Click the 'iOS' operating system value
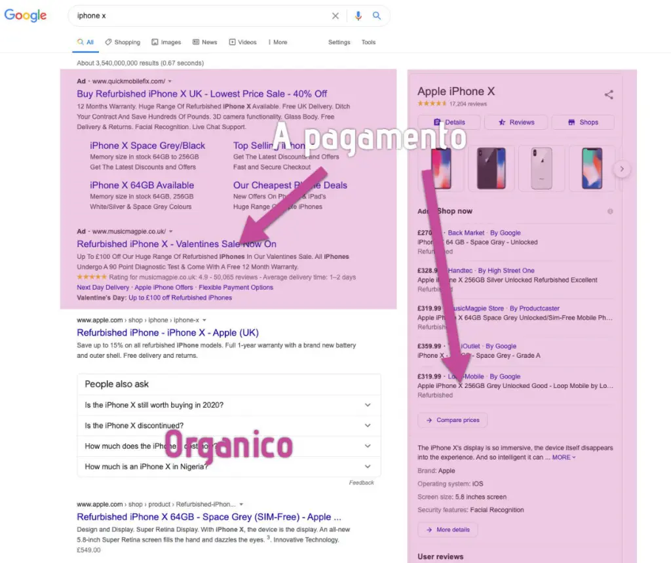Viewport: 671px width, 563px height. pos(478,484)
